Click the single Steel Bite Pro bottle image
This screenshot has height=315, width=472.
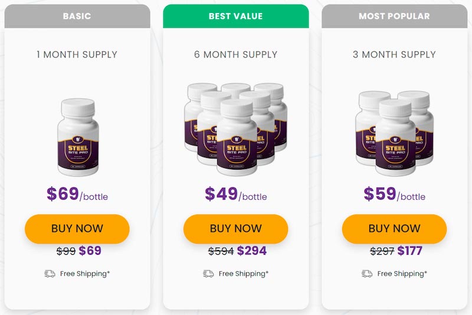pos(77,137)
